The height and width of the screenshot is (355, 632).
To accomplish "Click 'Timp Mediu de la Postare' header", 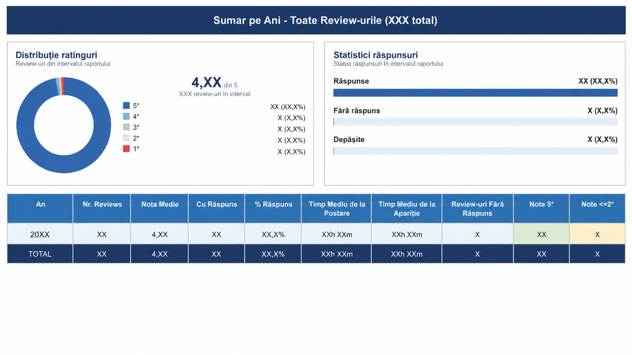I will click(337, 209).
